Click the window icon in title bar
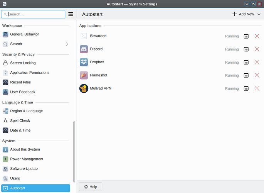The width and height of the screenshot is (264, 193). click(x=5, y=4)
